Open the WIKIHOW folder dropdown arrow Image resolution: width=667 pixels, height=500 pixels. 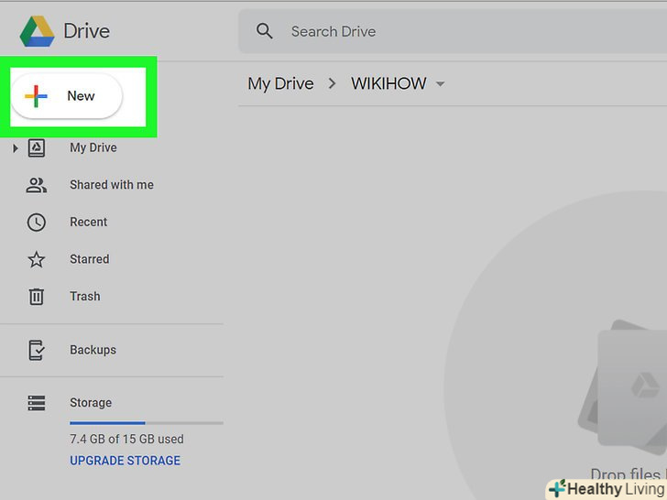coord(441,83)
